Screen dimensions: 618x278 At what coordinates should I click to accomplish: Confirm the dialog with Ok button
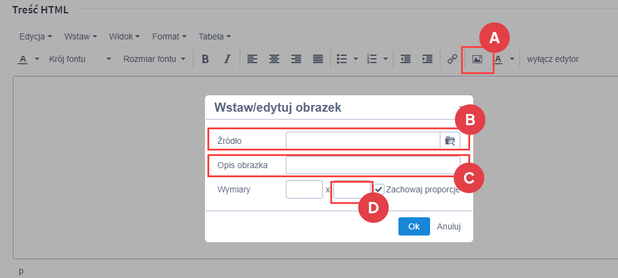[x=414, y=226]
